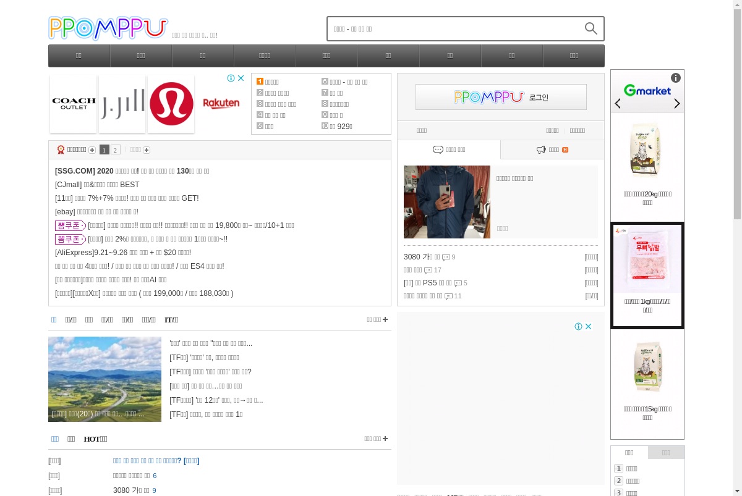
Task: Go to previous Gmarket product with left arrow
Action: [x=618, y=103]
